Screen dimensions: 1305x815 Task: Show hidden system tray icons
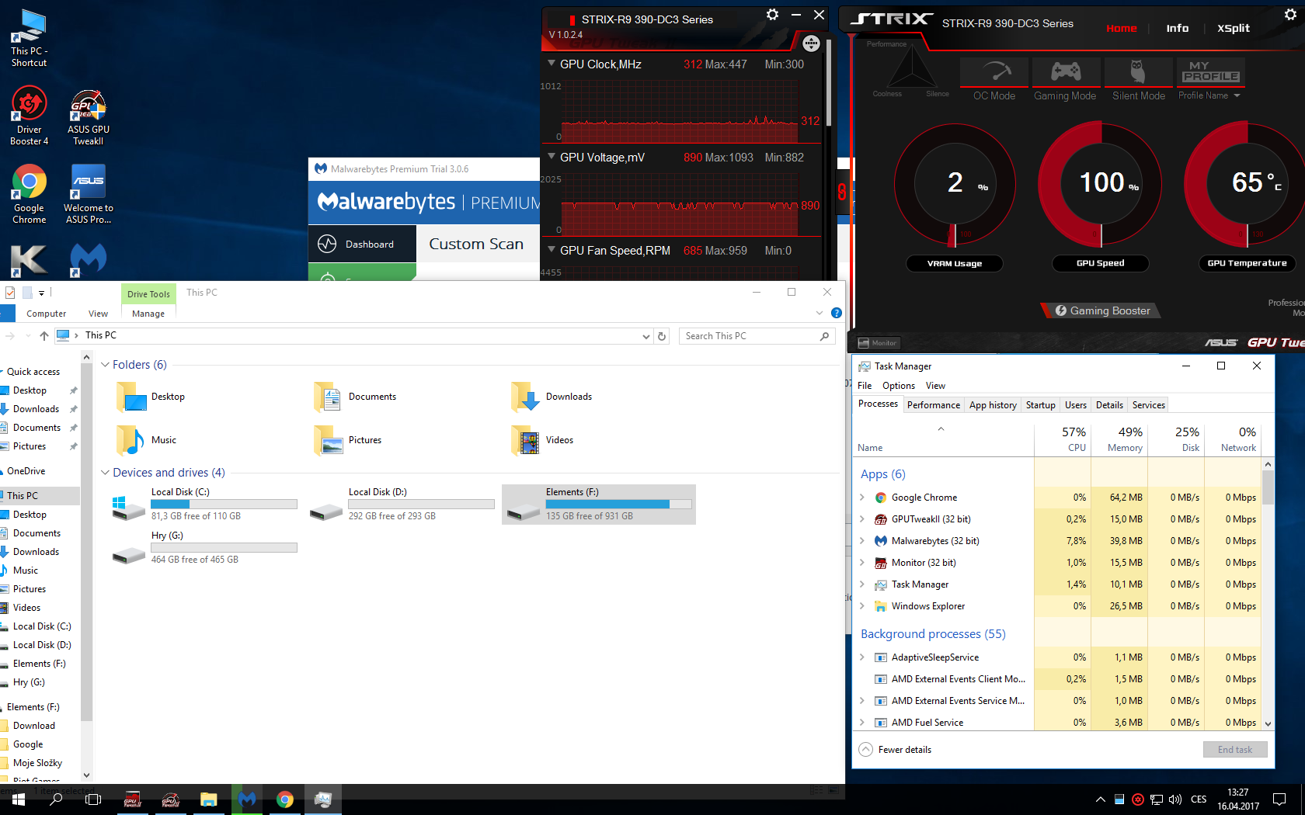(1101, 799)
